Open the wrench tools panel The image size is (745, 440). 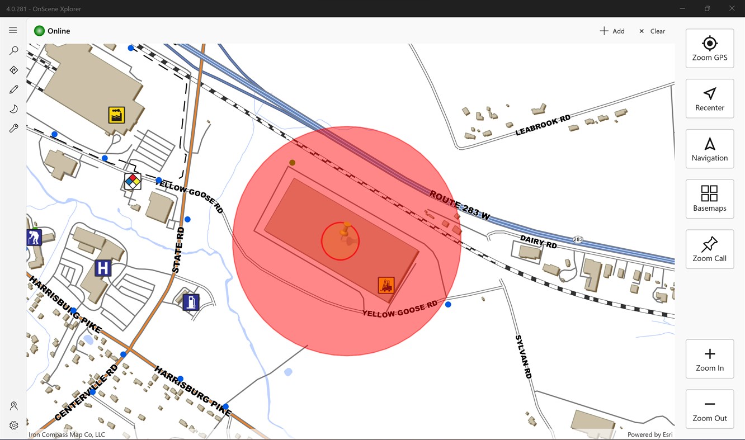13,128
